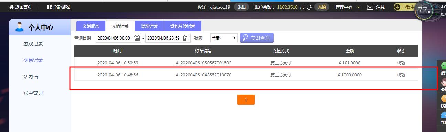446x132 pixels.
Task: Click the 个人中心 user avatar icon
Action: coord(20,27)
